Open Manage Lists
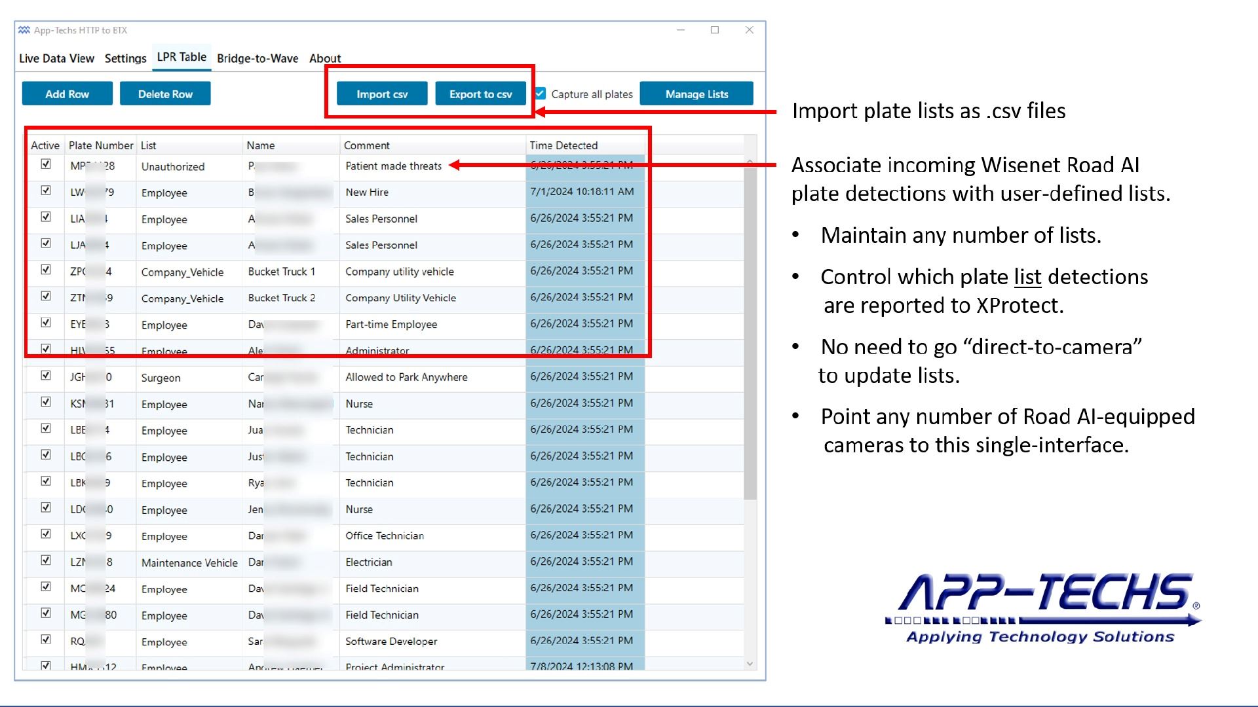 click(696, 94)
